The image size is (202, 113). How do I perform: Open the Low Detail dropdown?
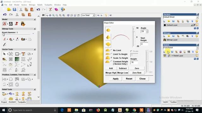coord(94,15)
